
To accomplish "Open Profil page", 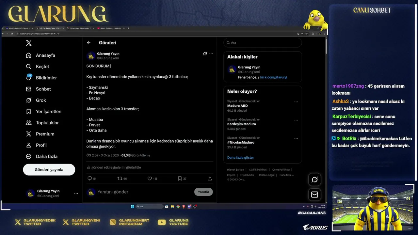I will tap(36, 145).
